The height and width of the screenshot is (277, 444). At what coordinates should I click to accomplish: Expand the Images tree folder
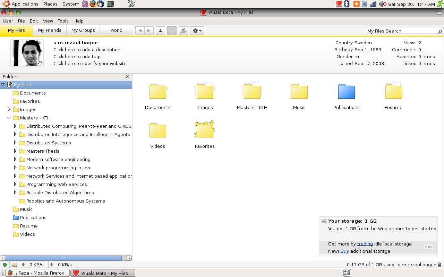[9, 109]
